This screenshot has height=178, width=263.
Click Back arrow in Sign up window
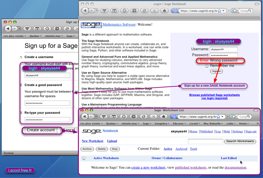[8, 29]
